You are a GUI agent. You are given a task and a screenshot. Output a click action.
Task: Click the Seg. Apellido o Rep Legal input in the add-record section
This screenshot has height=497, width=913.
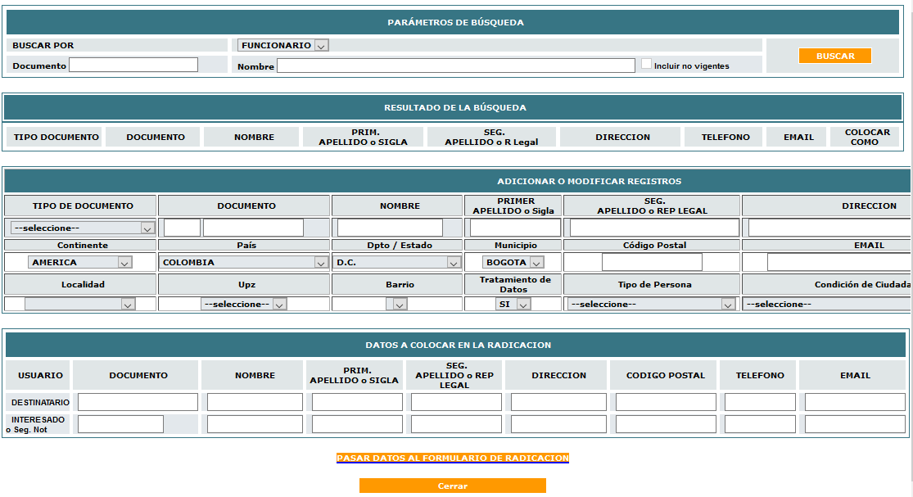click(x=654, y=228)
